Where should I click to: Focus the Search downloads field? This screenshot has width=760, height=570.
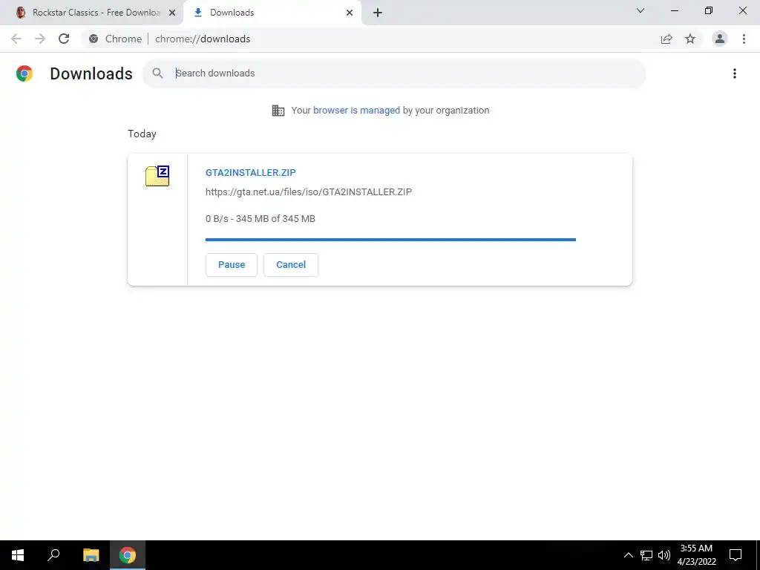click(394, 73)
